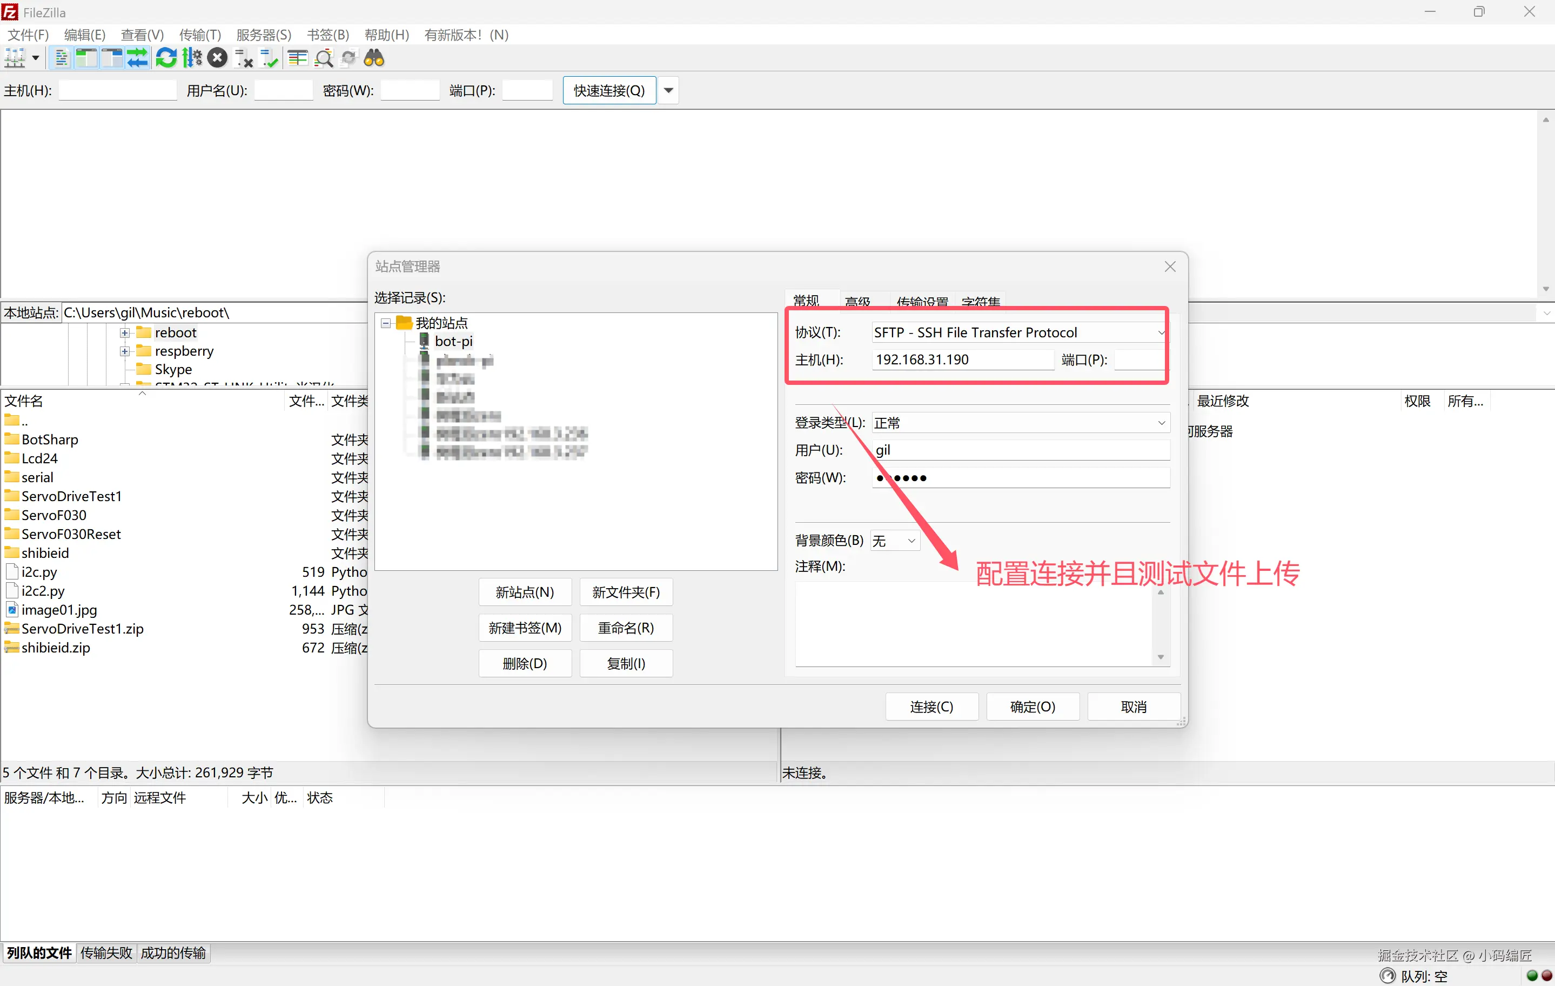Viewport: 1555px width, 986px height.
Task: Toggle local directory tree display
Action: coord(86,58)
